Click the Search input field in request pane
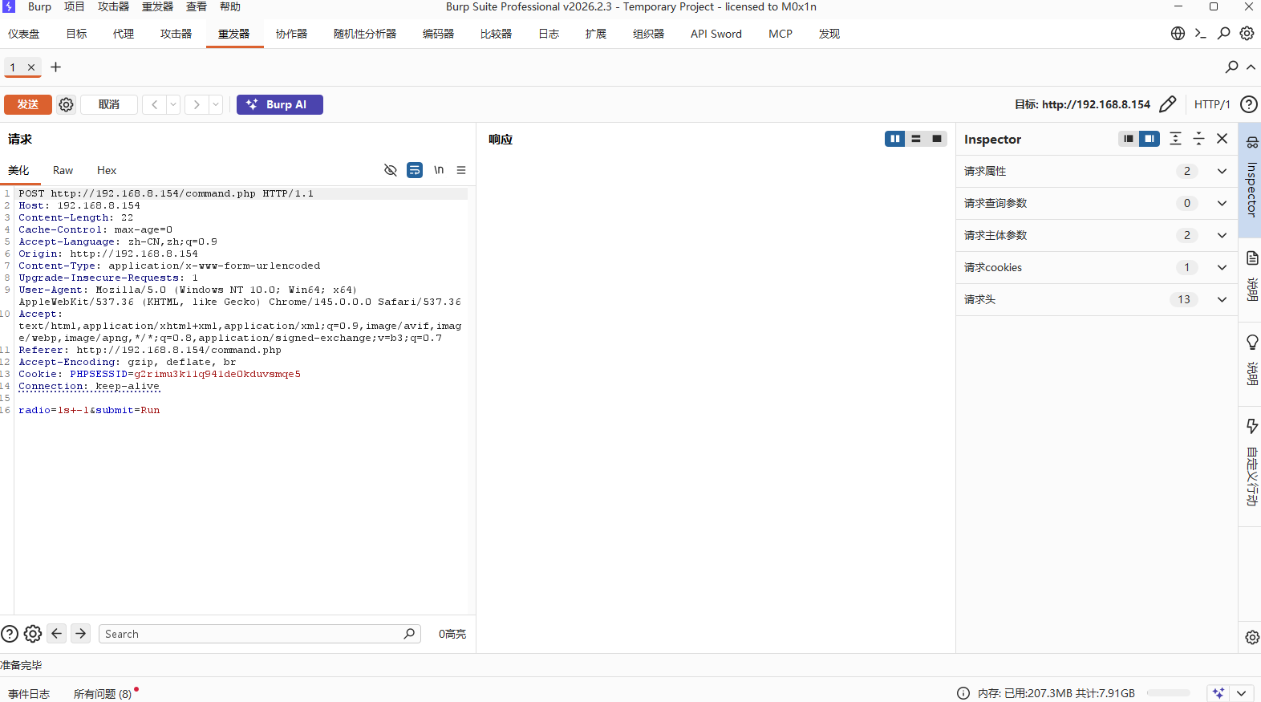Screen dimensions: 1261x702 click(x=253, y=634)
